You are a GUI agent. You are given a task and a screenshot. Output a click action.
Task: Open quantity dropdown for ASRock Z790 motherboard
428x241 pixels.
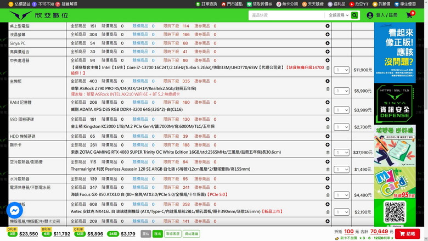341,91
